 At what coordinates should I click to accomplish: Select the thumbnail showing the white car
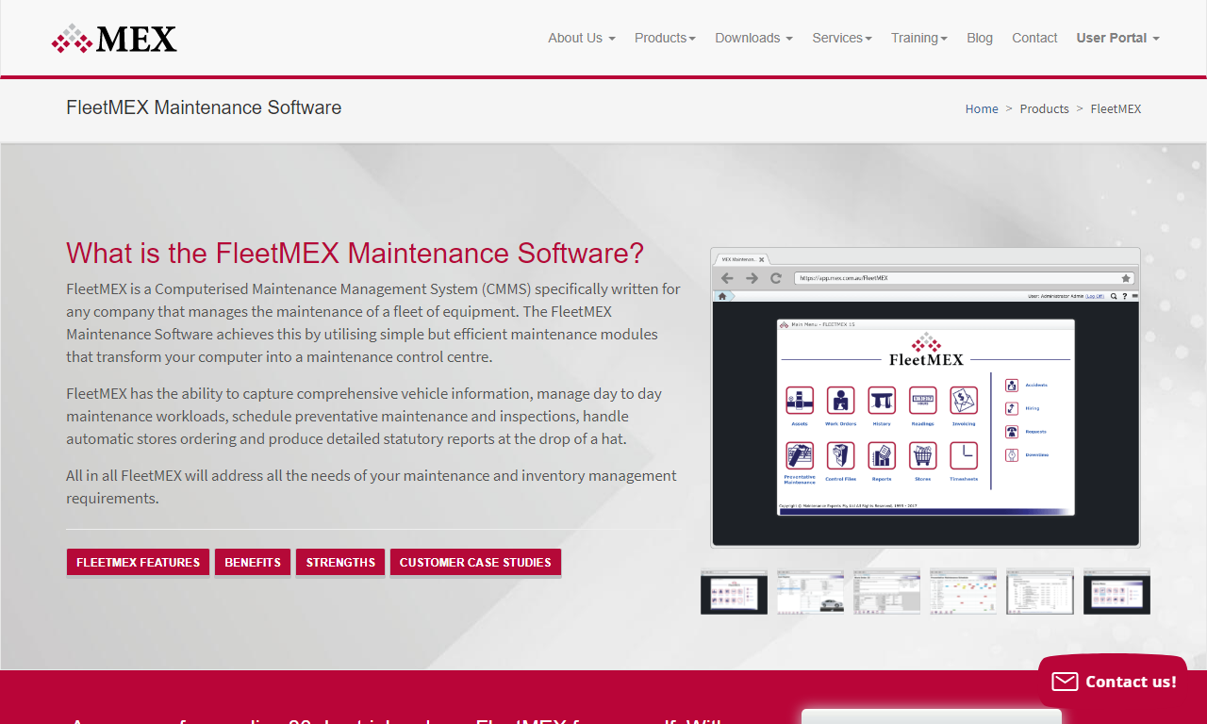[810, 592]
